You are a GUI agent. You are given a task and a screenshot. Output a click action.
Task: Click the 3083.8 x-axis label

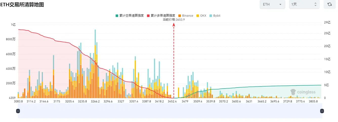click(18, 101)
